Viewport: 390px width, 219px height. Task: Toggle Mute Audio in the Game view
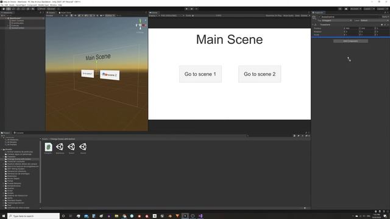tap(288, 16)
